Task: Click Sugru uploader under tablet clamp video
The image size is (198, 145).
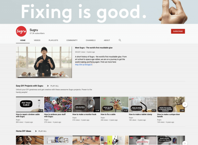Action: pyautogui.click(x=131, y=118)
